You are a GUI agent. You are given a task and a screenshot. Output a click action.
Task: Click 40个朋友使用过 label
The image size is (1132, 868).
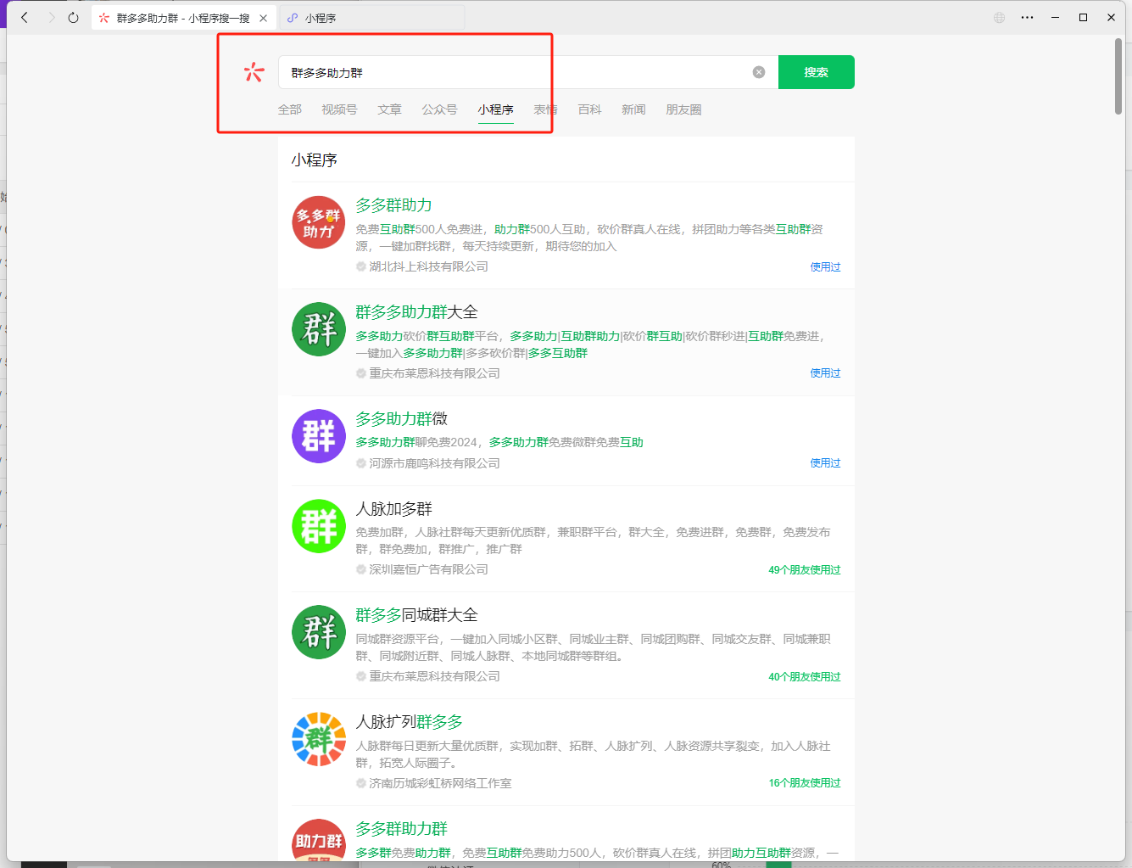[805, 677]
